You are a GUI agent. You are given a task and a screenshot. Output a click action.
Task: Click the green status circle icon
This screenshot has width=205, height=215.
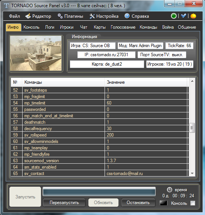(x=174, y=16)
